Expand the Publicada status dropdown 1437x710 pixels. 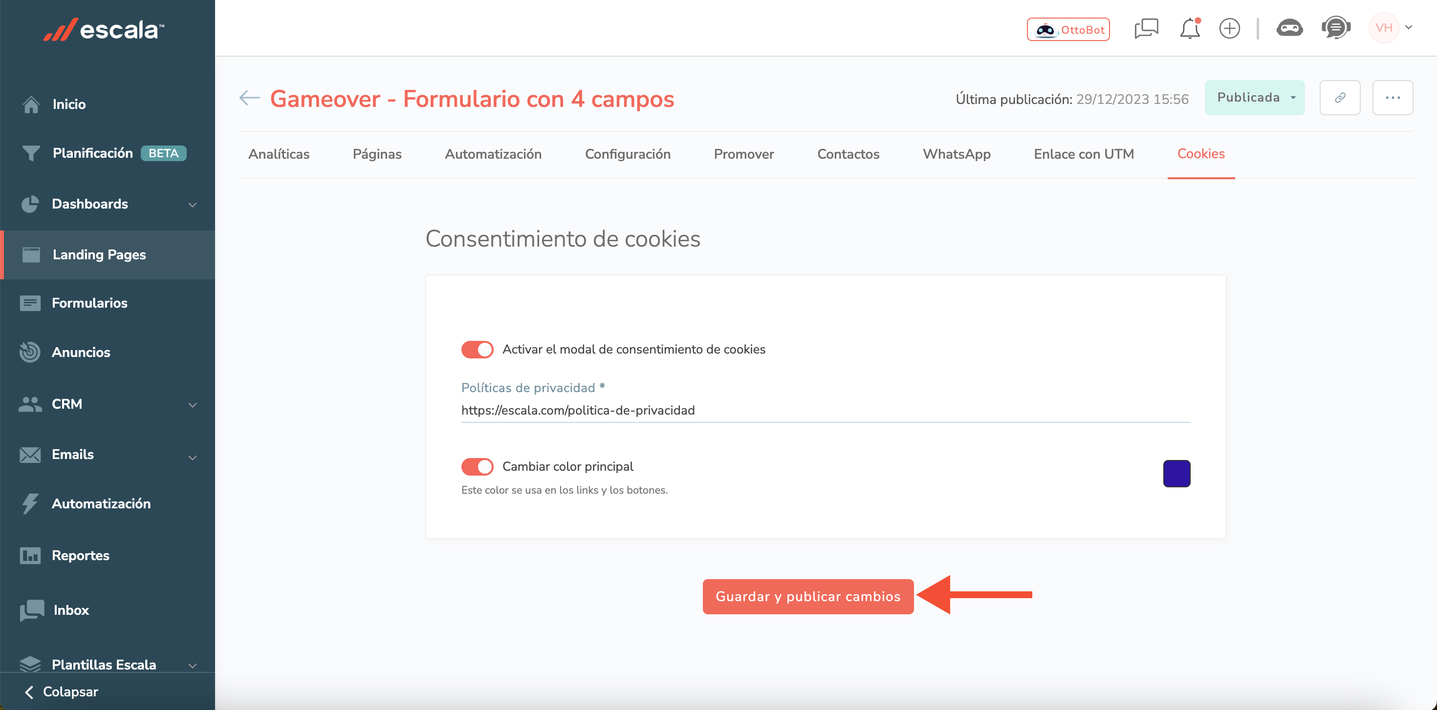coord(1254,98)
